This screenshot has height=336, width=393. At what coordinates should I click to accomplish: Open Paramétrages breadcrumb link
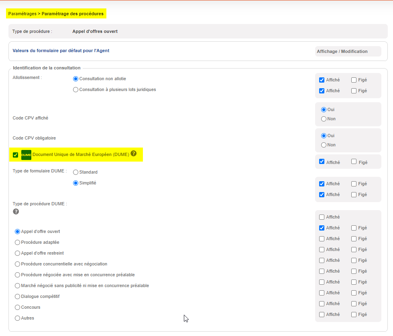[22, 14]
